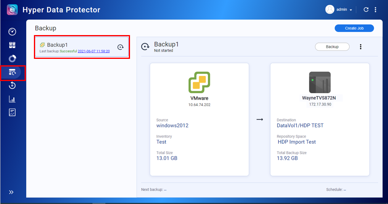388x204 pixels.
Task: Open the Overview gauge icon in sidebar
Action: click(x=12, y=32)
